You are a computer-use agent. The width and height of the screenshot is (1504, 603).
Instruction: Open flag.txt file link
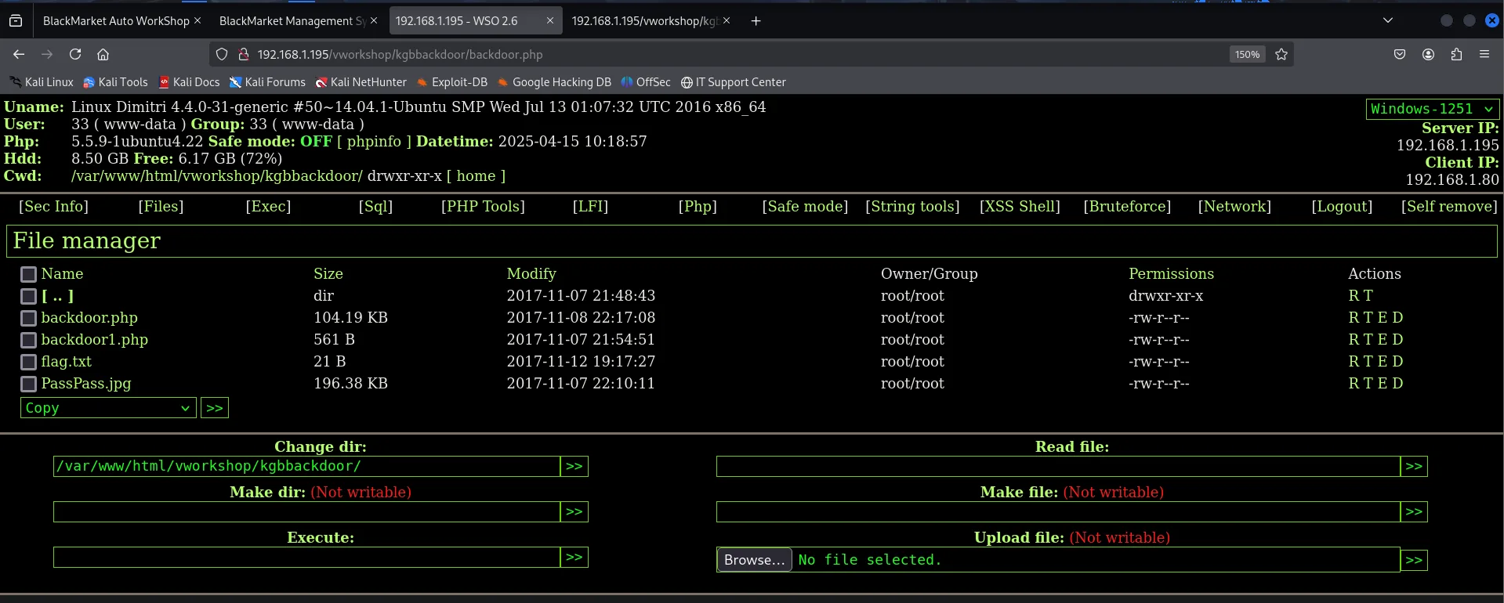67,362
